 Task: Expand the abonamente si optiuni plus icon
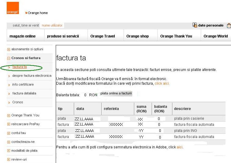coord(9,49)
